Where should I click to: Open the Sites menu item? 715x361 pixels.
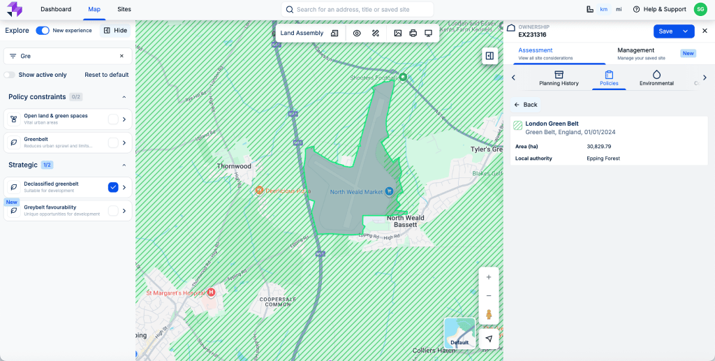[x=124, y=9]
